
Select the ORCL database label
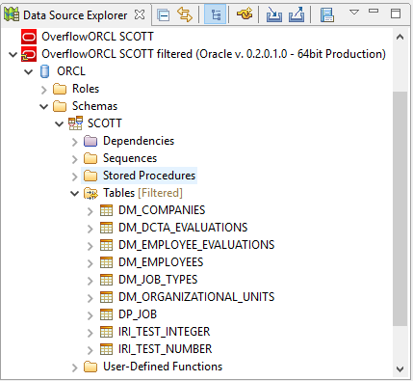point(71,71)
